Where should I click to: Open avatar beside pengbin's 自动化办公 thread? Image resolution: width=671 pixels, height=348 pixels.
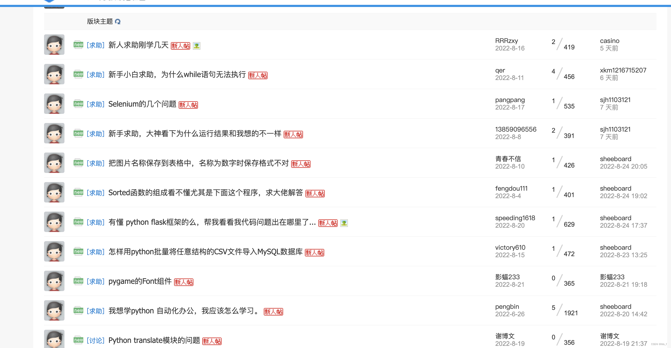coord(54,310)
